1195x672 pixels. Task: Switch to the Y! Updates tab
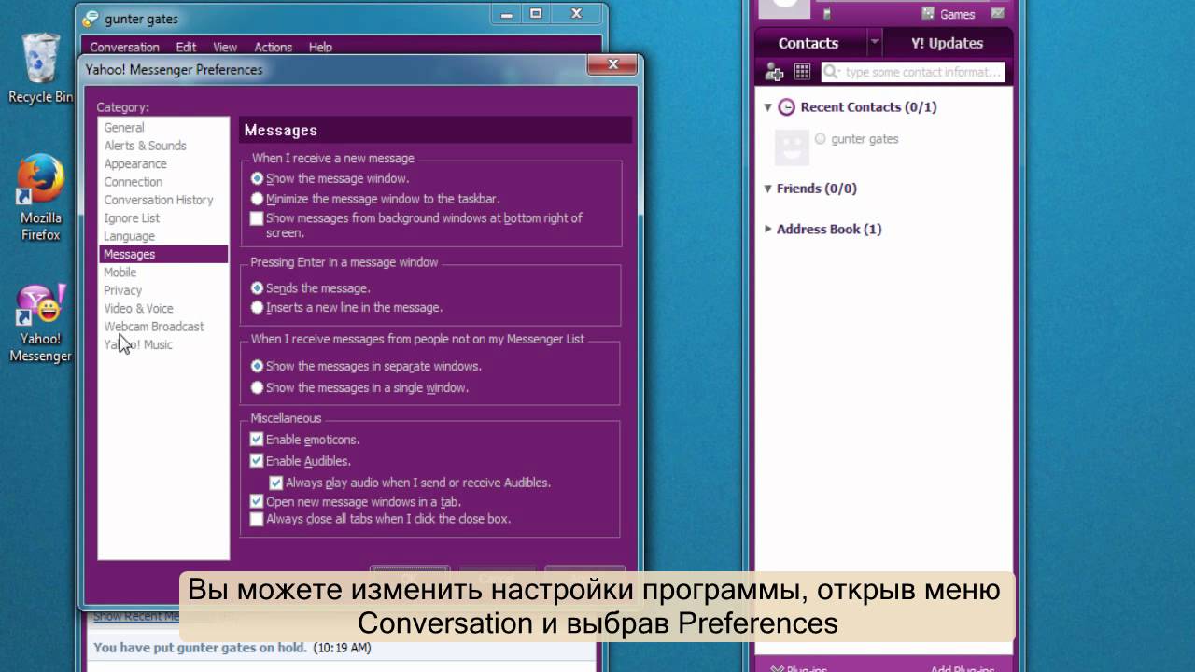[947, 43]
